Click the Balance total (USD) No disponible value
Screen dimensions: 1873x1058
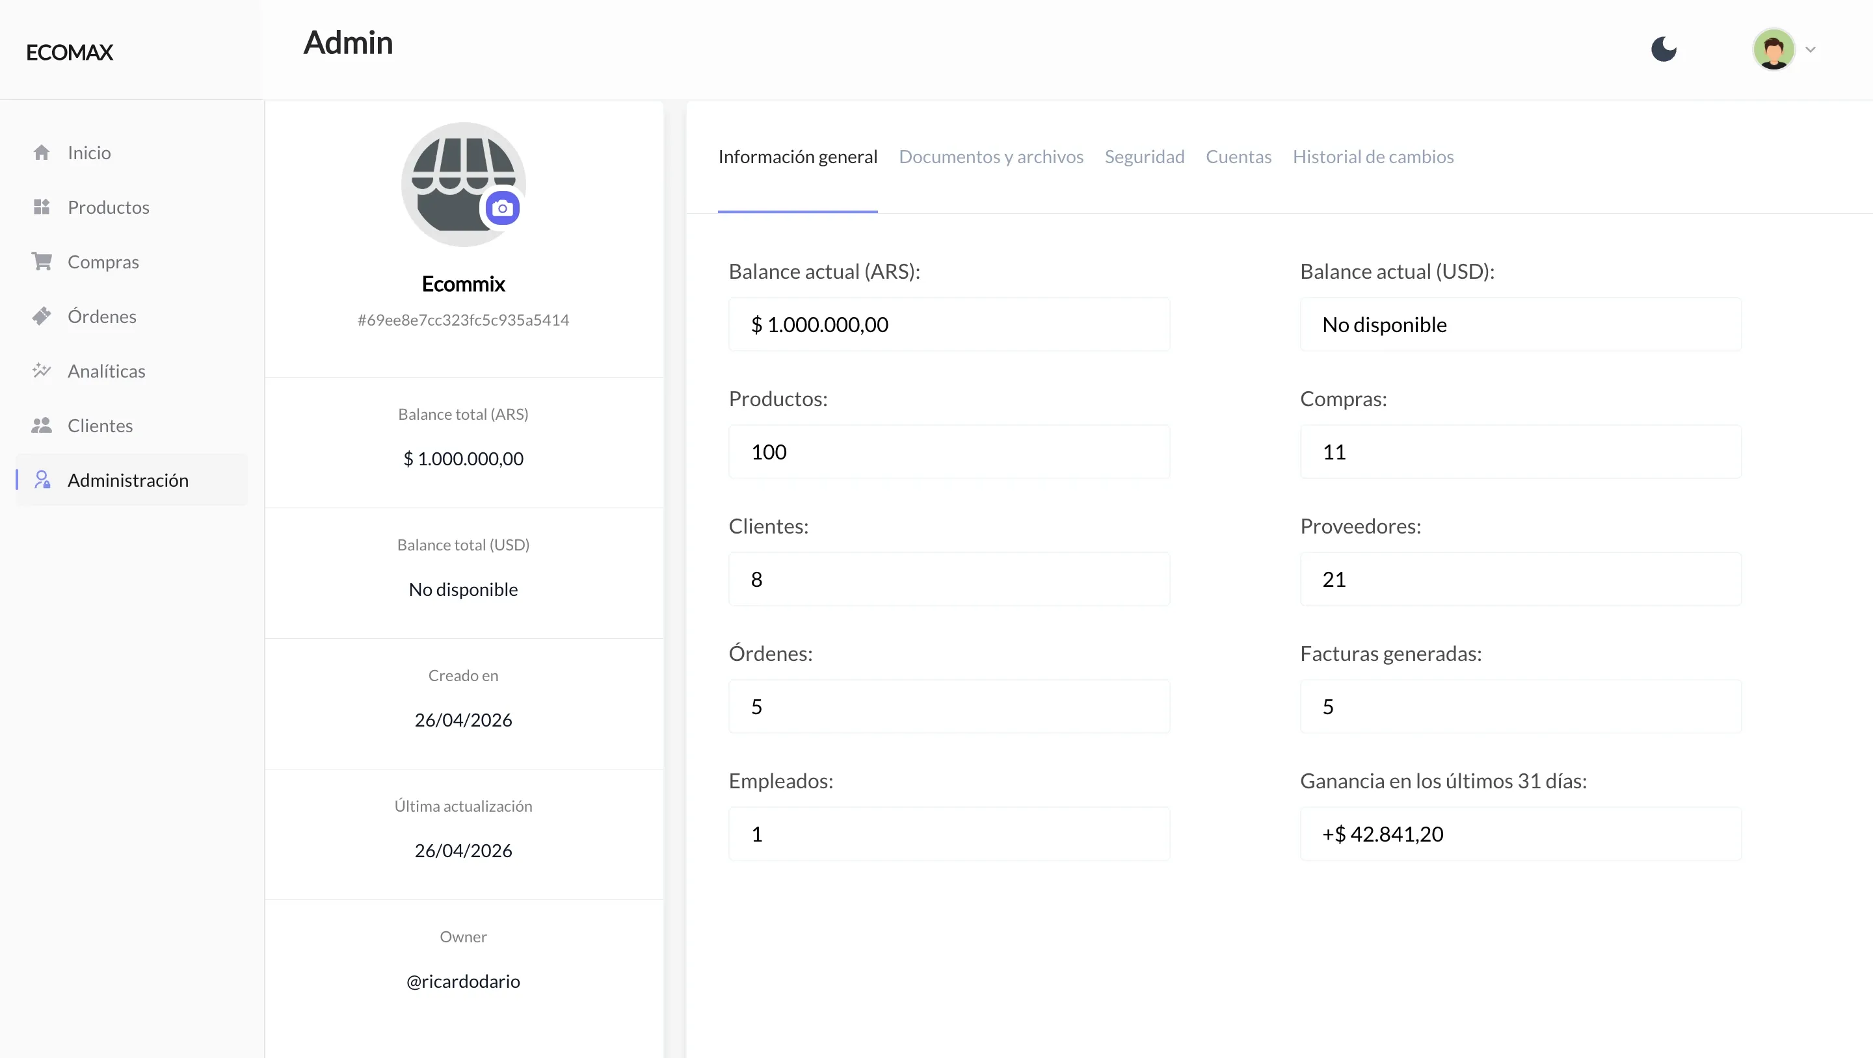coord(463,589)
